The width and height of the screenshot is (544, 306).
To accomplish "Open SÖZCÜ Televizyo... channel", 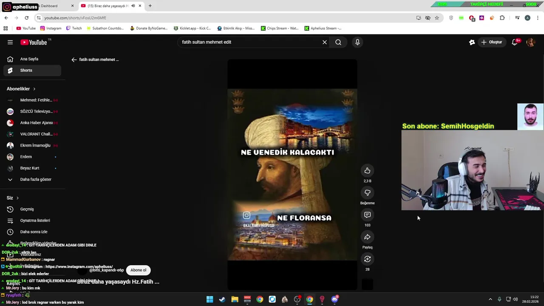I will pos(32,111).
